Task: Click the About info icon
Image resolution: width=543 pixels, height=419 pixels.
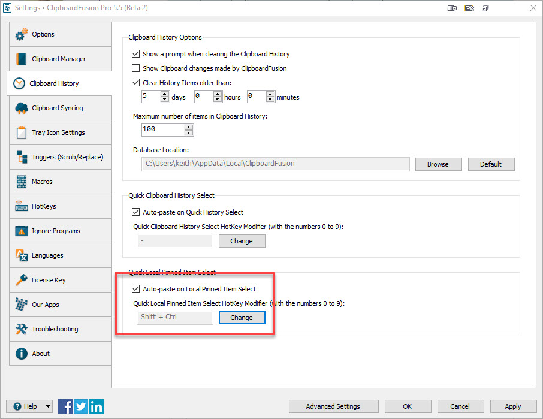Action: coord(22,354)
